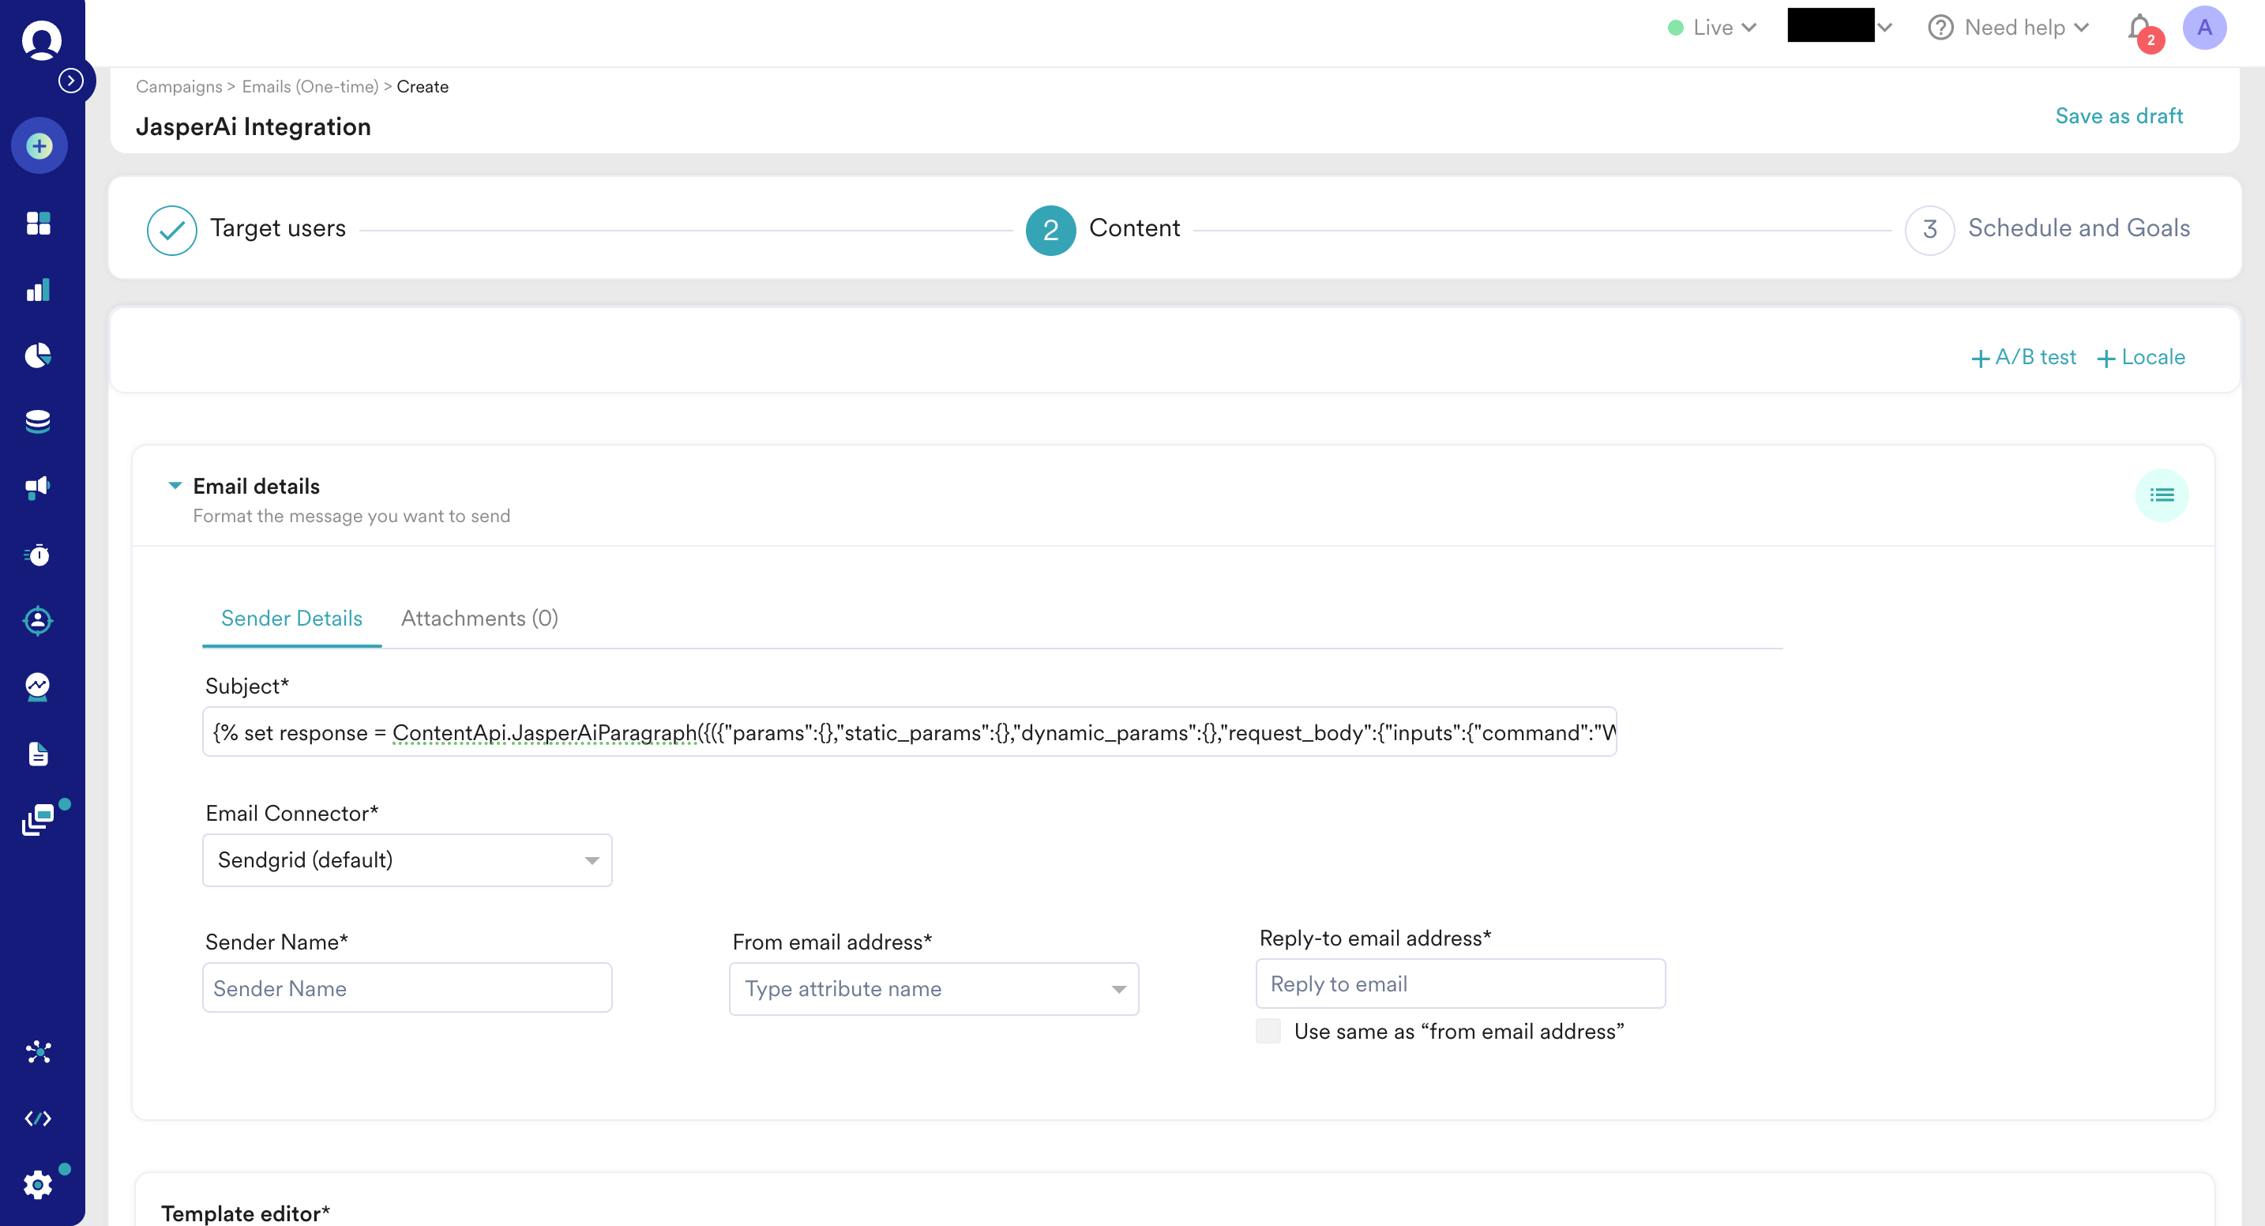The height and width of the screenshot is (1226, 2265).
Task: Open the megaphone campaigns icon
Action: pyautogui.click(x=38, y=487)
